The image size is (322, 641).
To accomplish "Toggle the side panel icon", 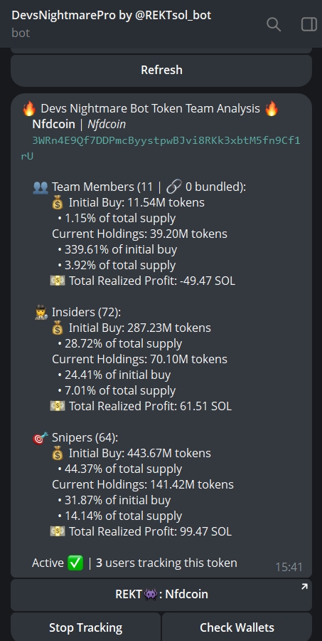I will tap(309, 24).
